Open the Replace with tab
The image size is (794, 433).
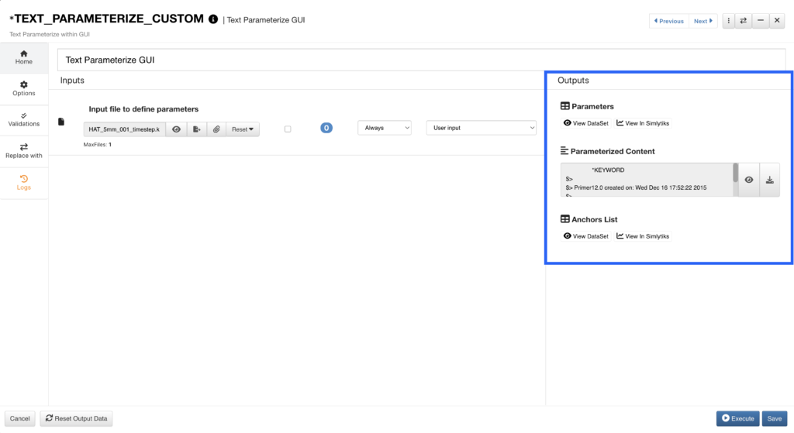tap(23, 150)
